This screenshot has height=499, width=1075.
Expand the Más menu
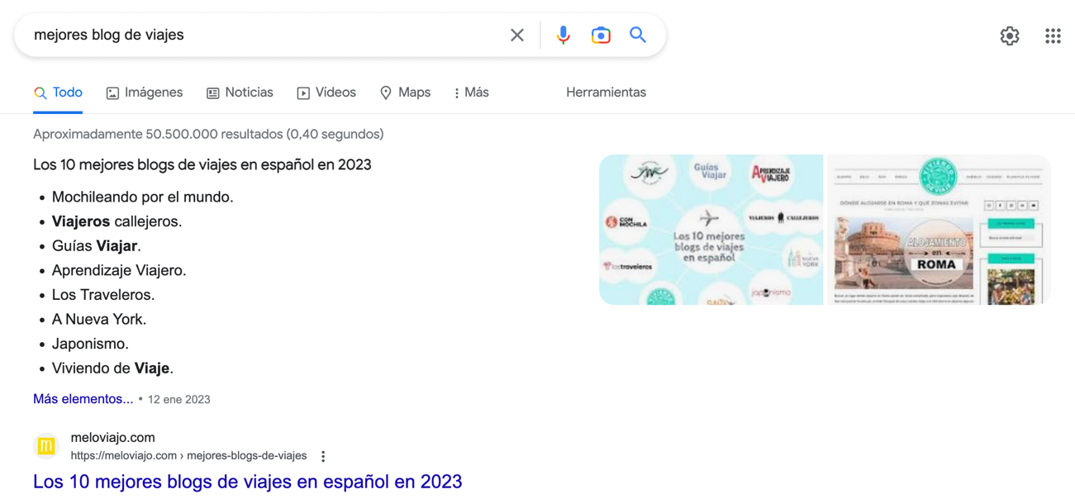point(471,93)
